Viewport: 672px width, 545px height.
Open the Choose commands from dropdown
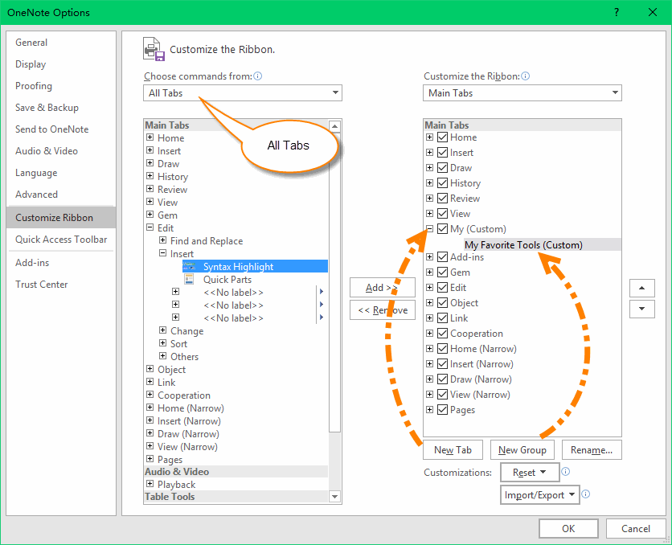(x=243, y=92)
